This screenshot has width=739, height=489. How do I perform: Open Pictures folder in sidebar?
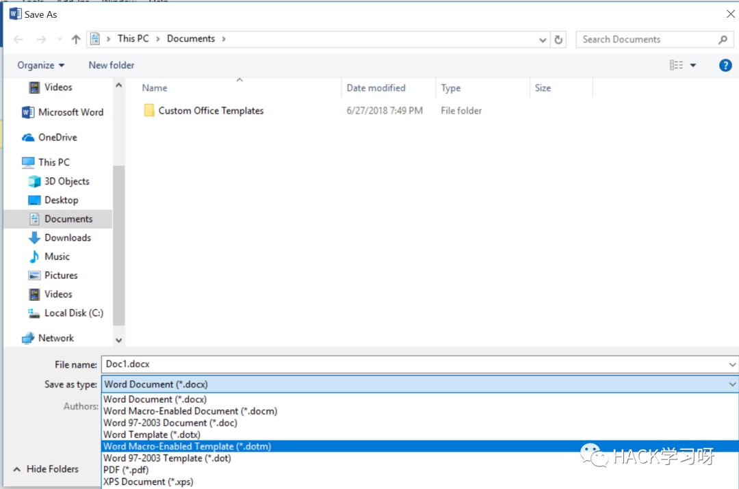61,276
